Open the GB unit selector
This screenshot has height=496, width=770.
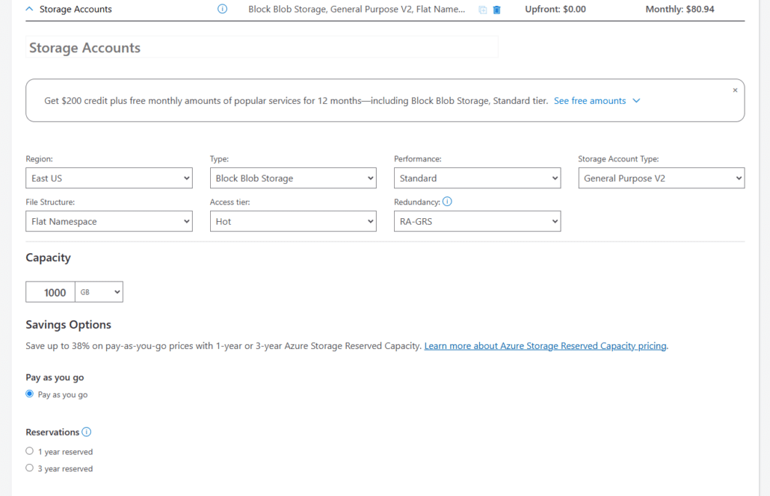[99, 291]
